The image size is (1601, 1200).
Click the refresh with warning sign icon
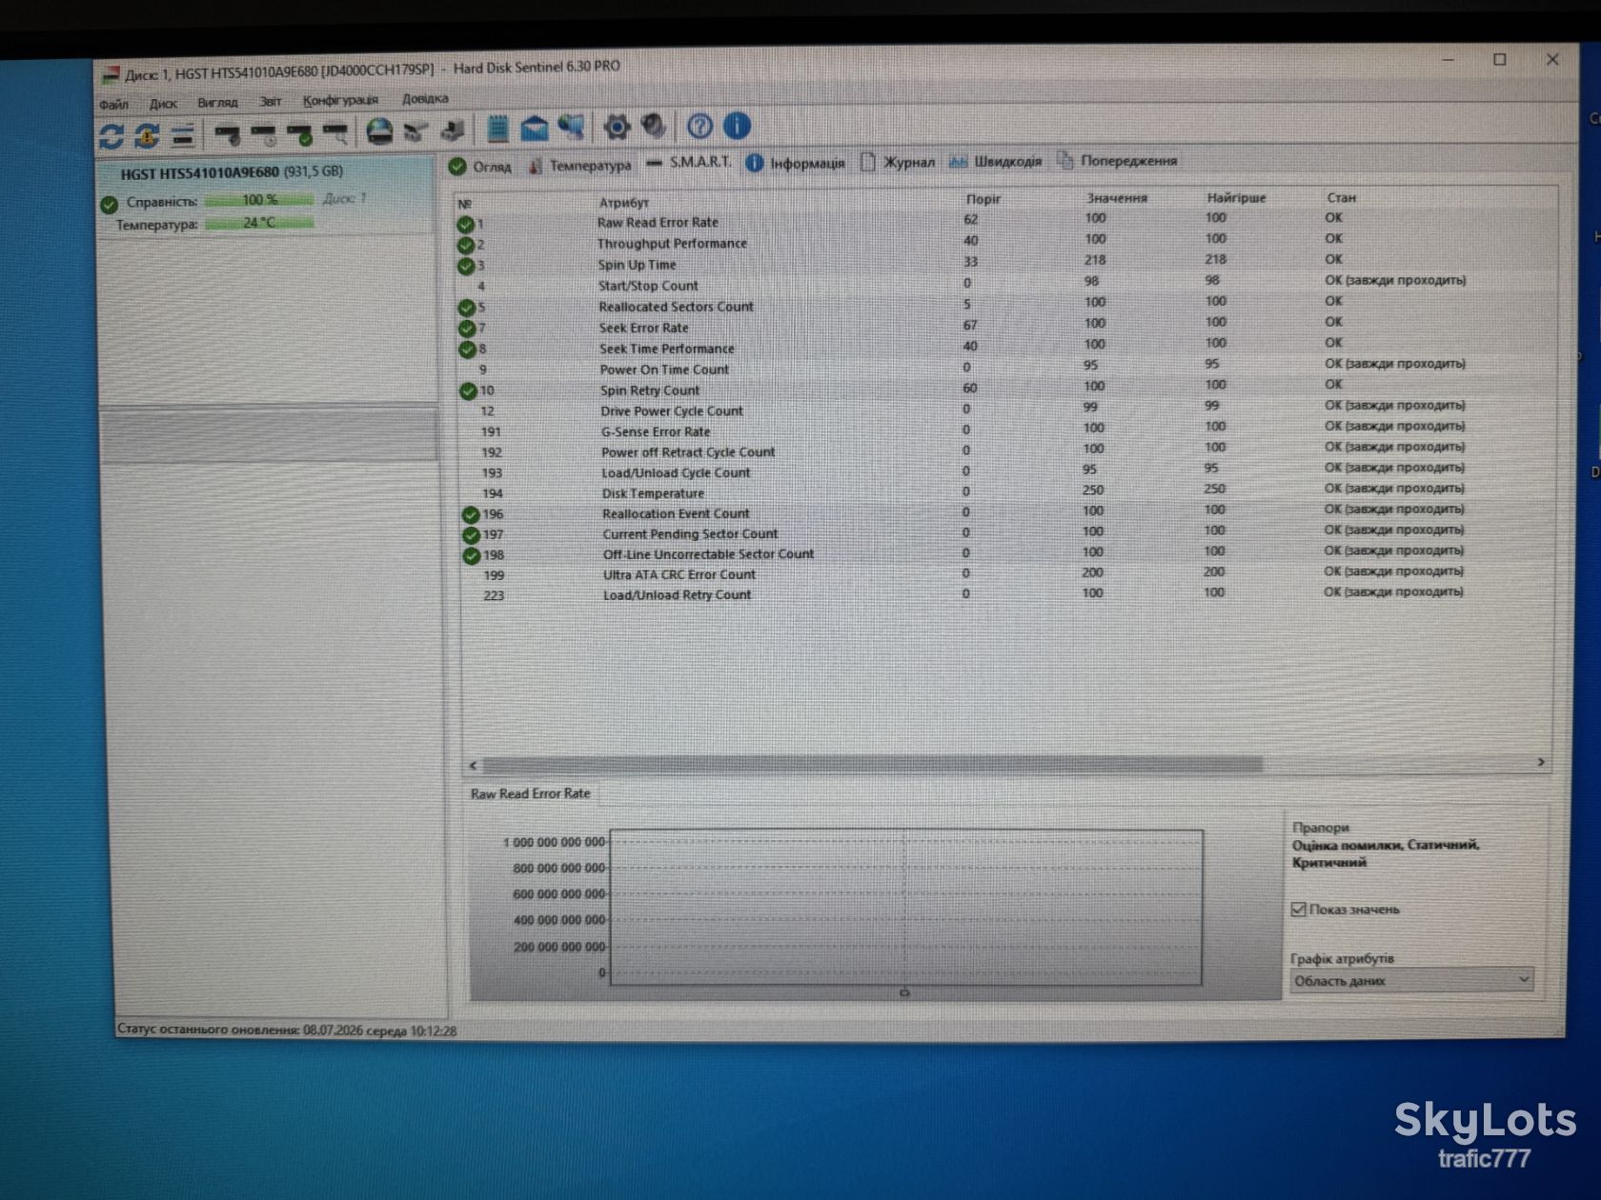click(147, 135)
